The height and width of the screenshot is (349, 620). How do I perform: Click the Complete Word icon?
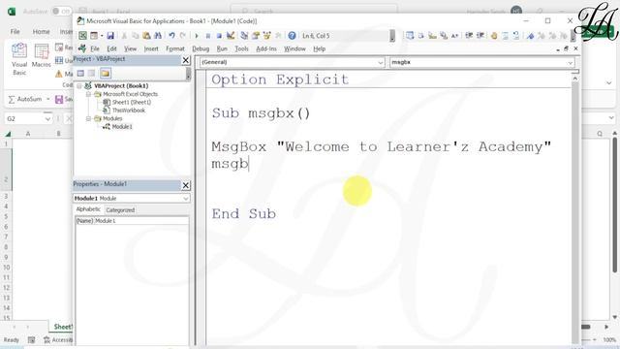coord(454,36)
